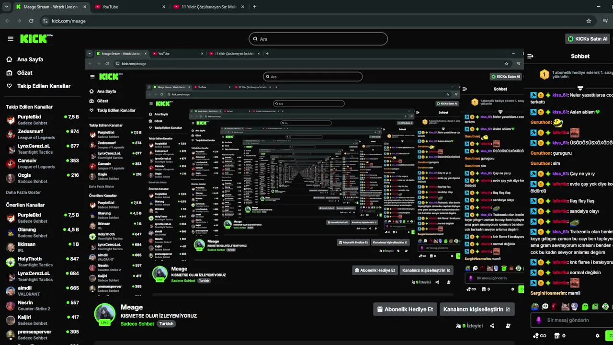Open the Kick hamburger sidebar menu

pos(11,39)
